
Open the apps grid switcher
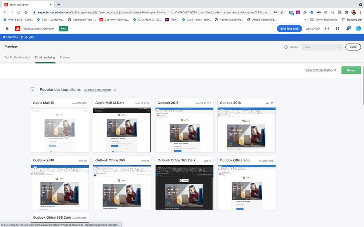[327, 28]
